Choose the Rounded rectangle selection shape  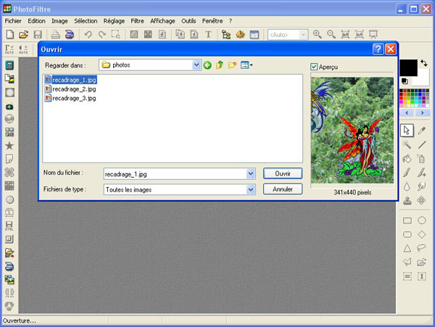tap(407, 234)
